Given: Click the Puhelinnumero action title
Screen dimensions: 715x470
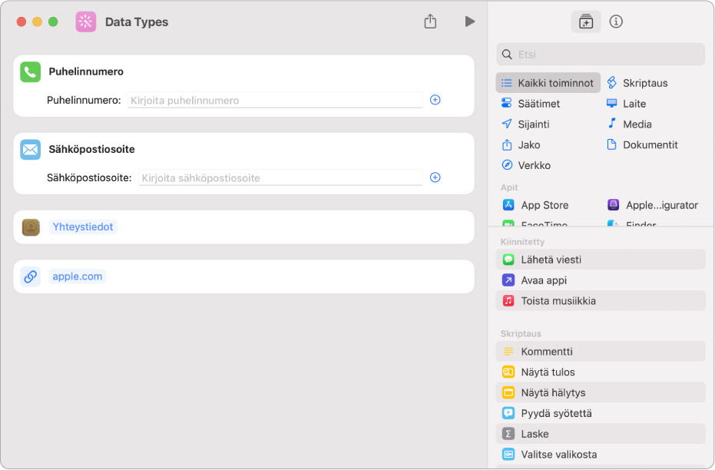Looking at the screenshot, I should pos(86,71).
